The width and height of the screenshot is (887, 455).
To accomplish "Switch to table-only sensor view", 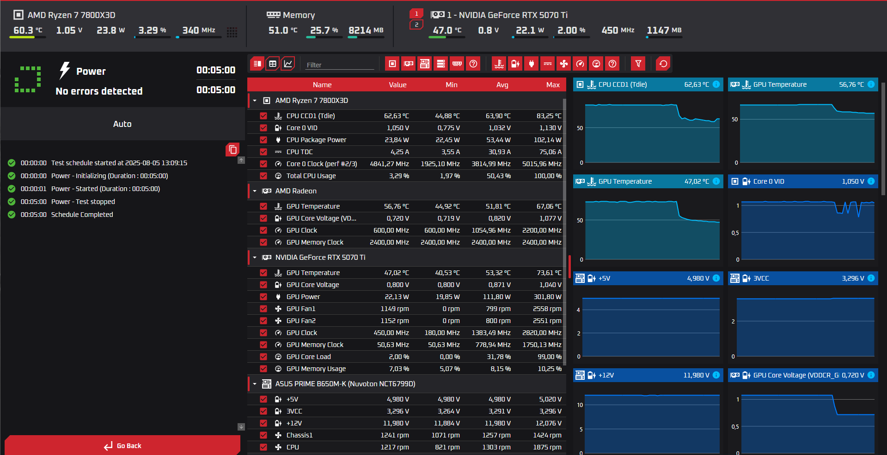I will click(x=273, y=64).
